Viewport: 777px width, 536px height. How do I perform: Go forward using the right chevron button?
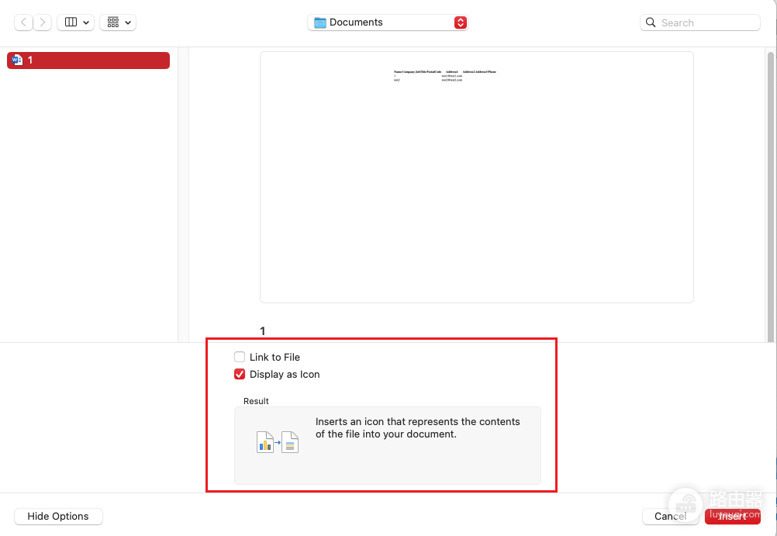[x=43, y=22]
